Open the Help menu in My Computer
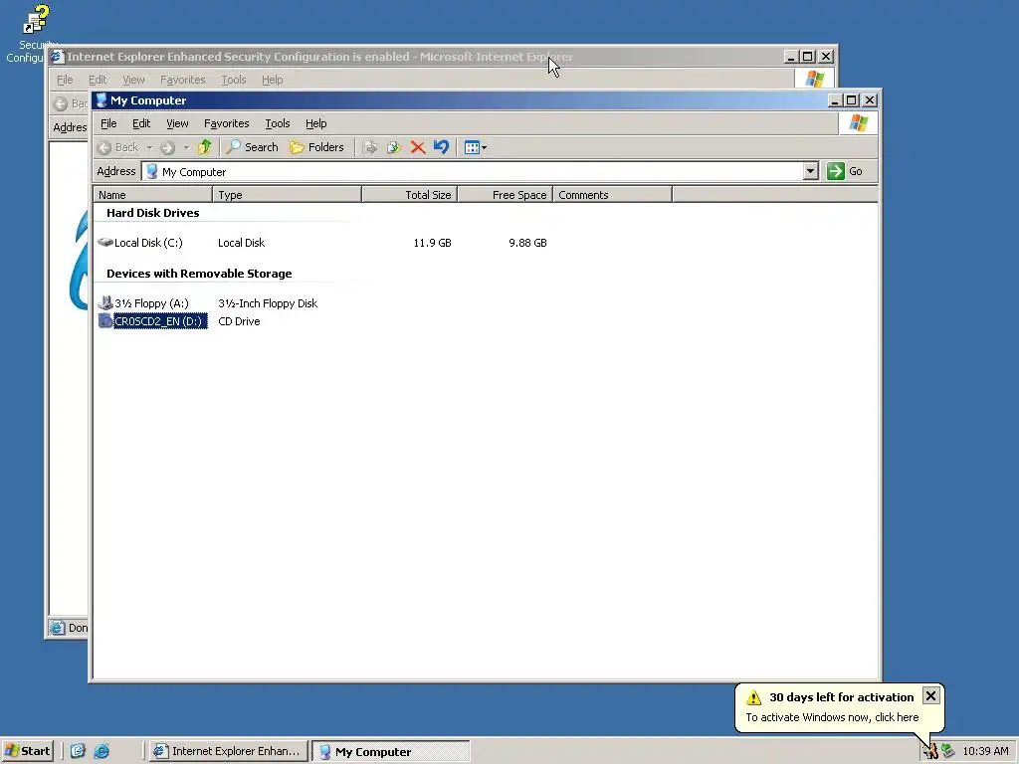 click(315, 123)
